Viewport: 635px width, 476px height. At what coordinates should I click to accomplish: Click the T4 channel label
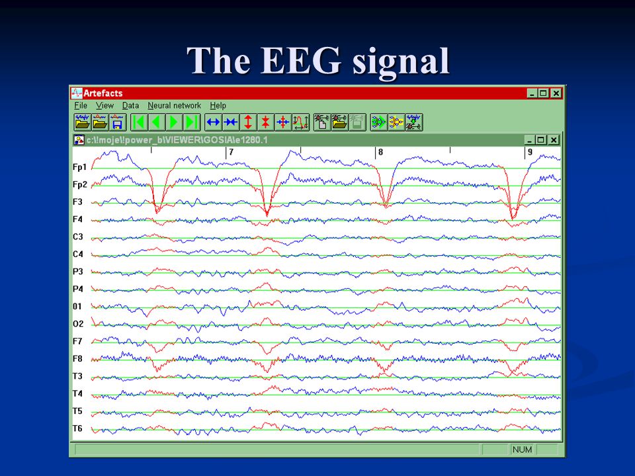(x=77, y=393)
